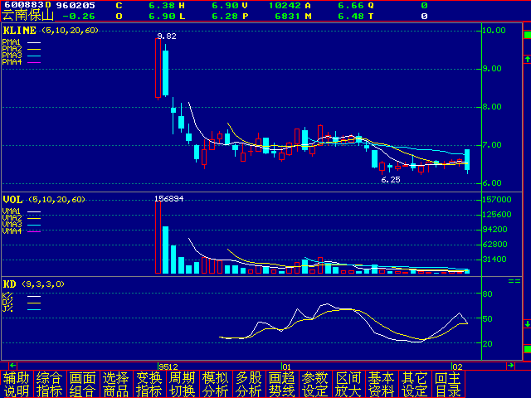The height and width of the screenshot is (398, 531).
Task: Click the 变换指标 change indicator button
Action: pyautogui.click(x=149, y=384)
